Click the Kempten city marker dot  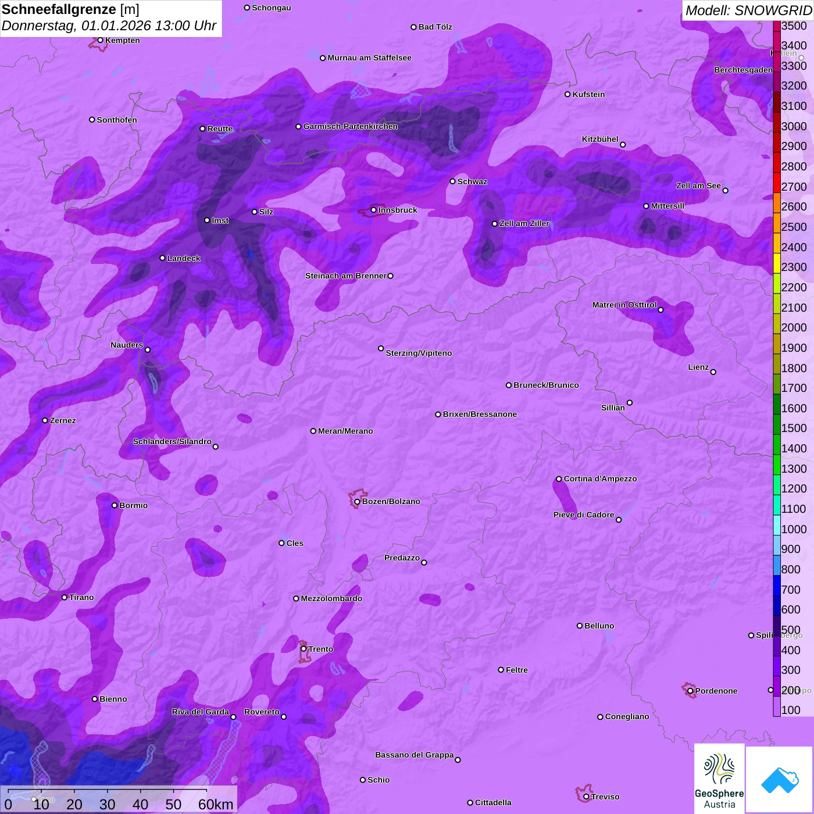[x=100, y=40]
